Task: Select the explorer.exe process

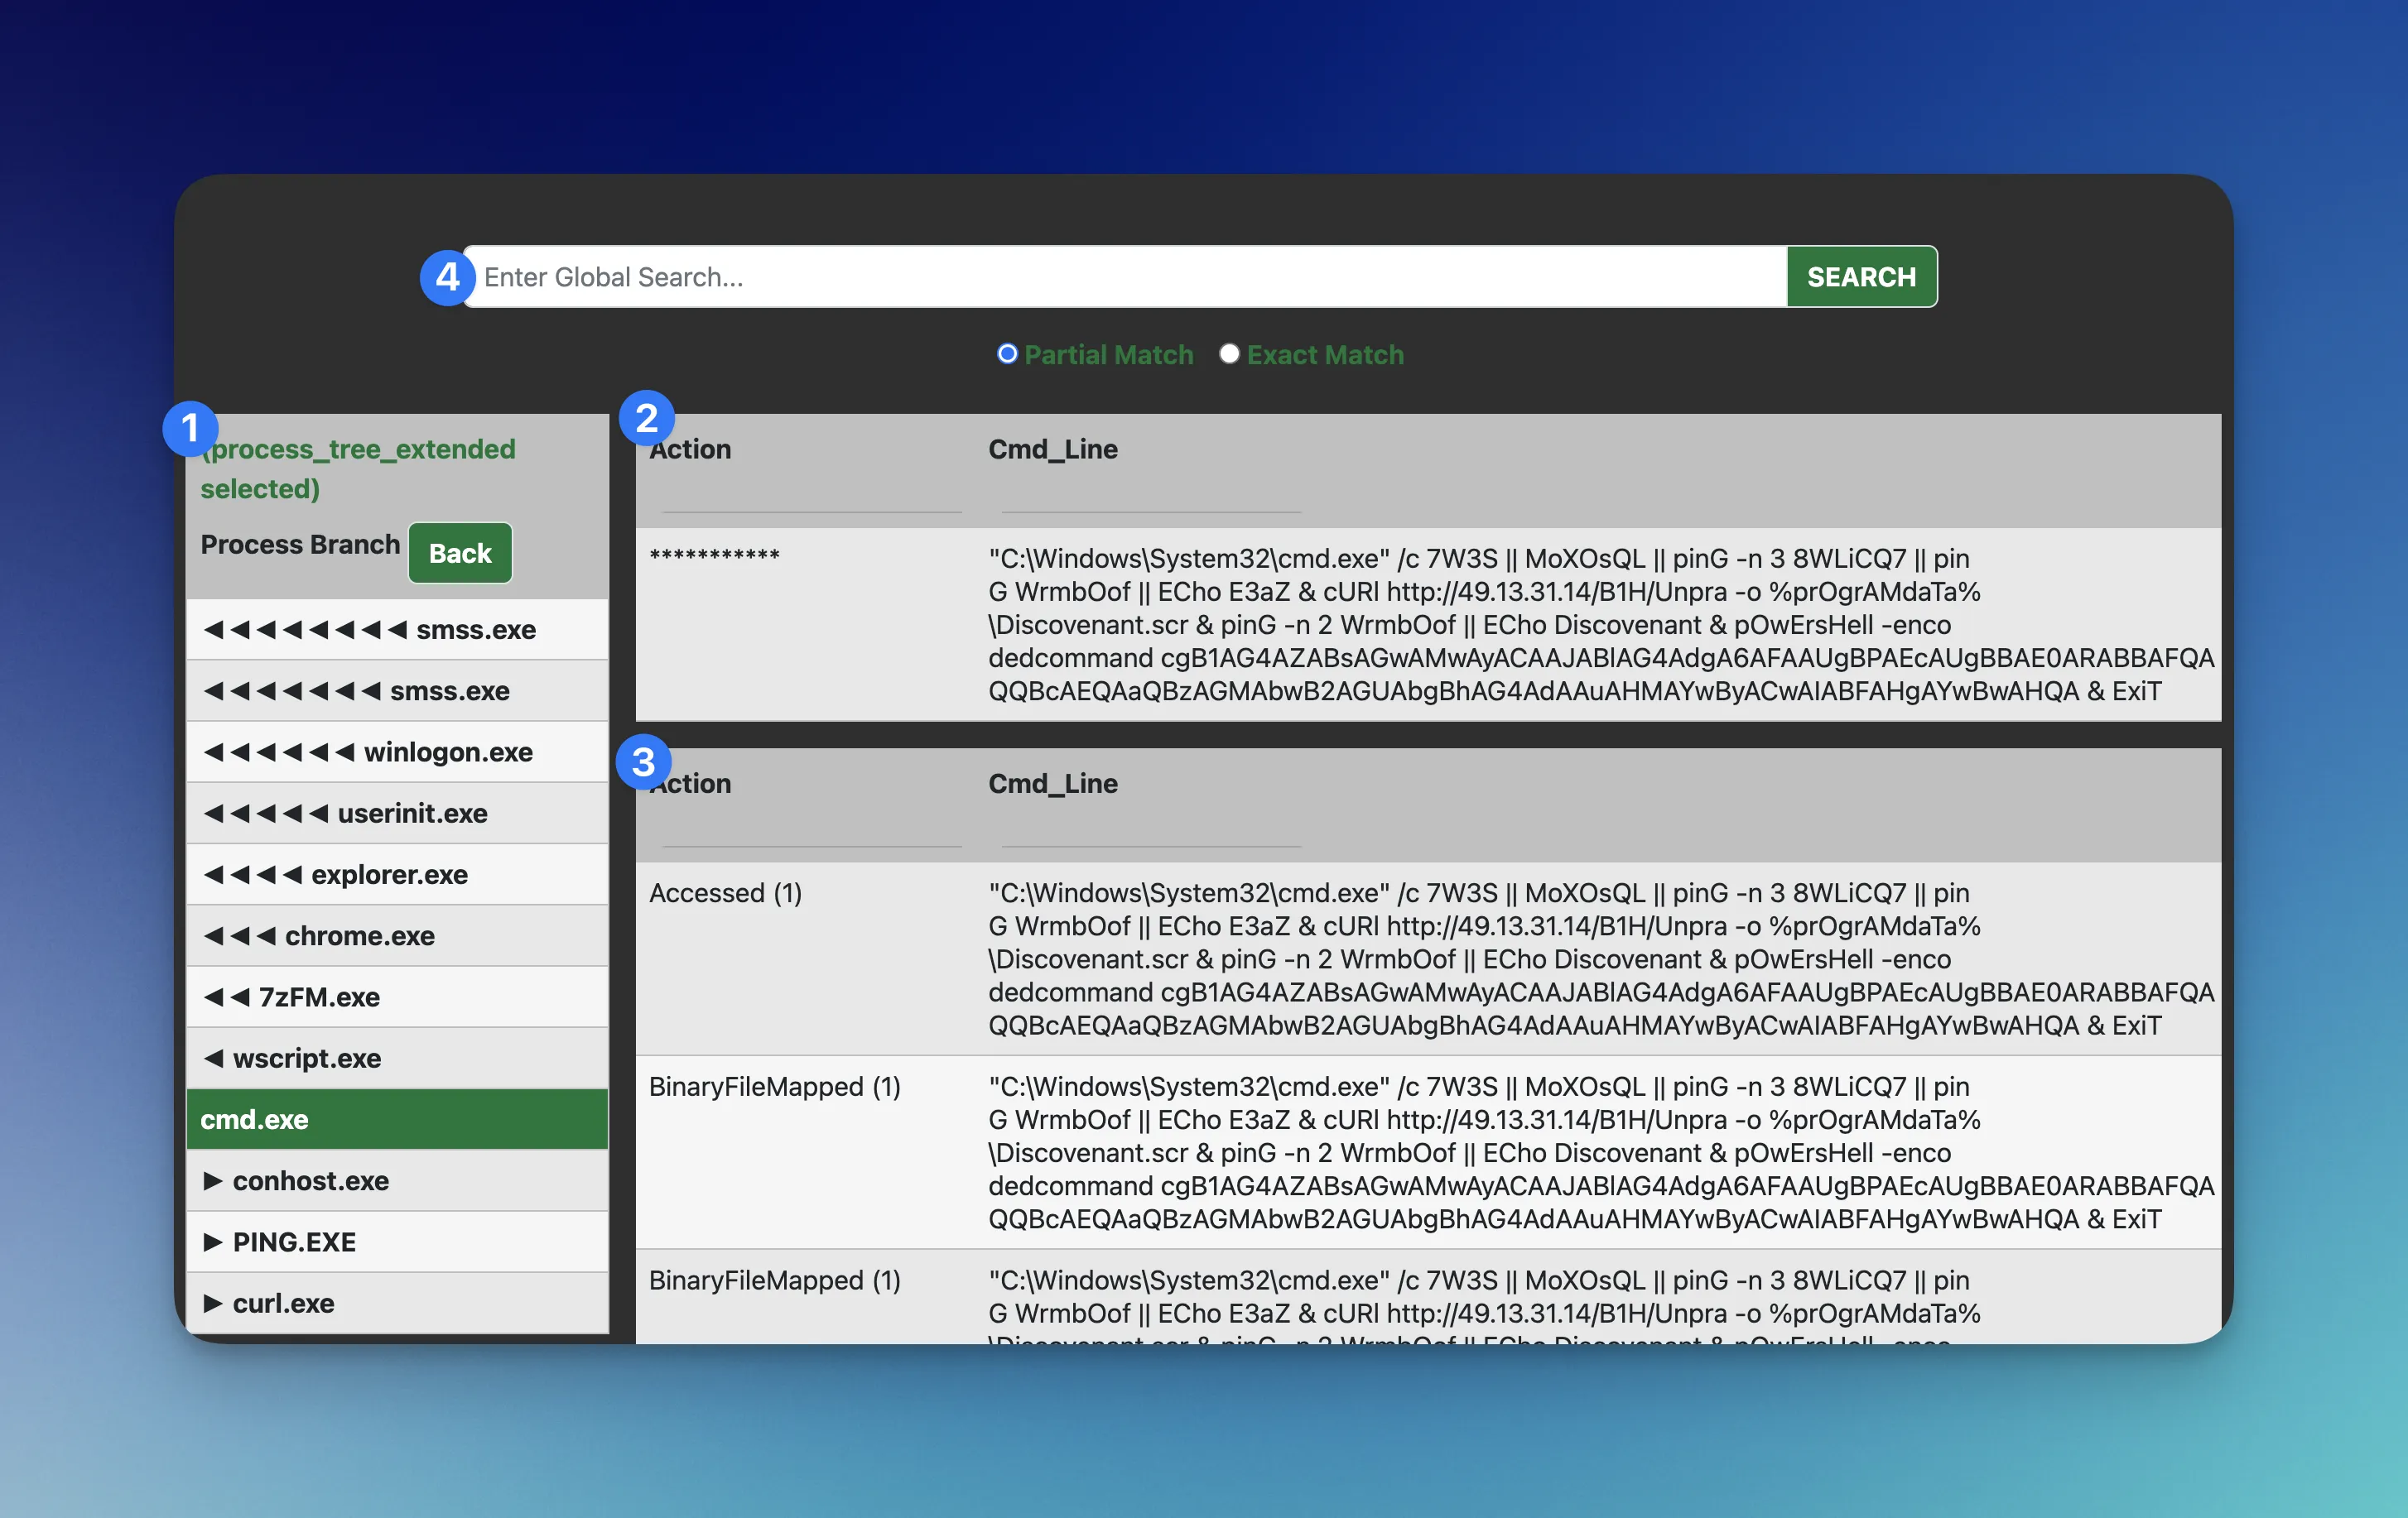Action: (x=397, y=874)
